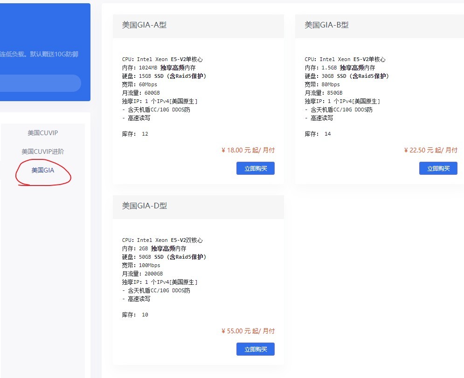
Task: Open the circled 美国GIA category
Action: (x=42, y=170)
